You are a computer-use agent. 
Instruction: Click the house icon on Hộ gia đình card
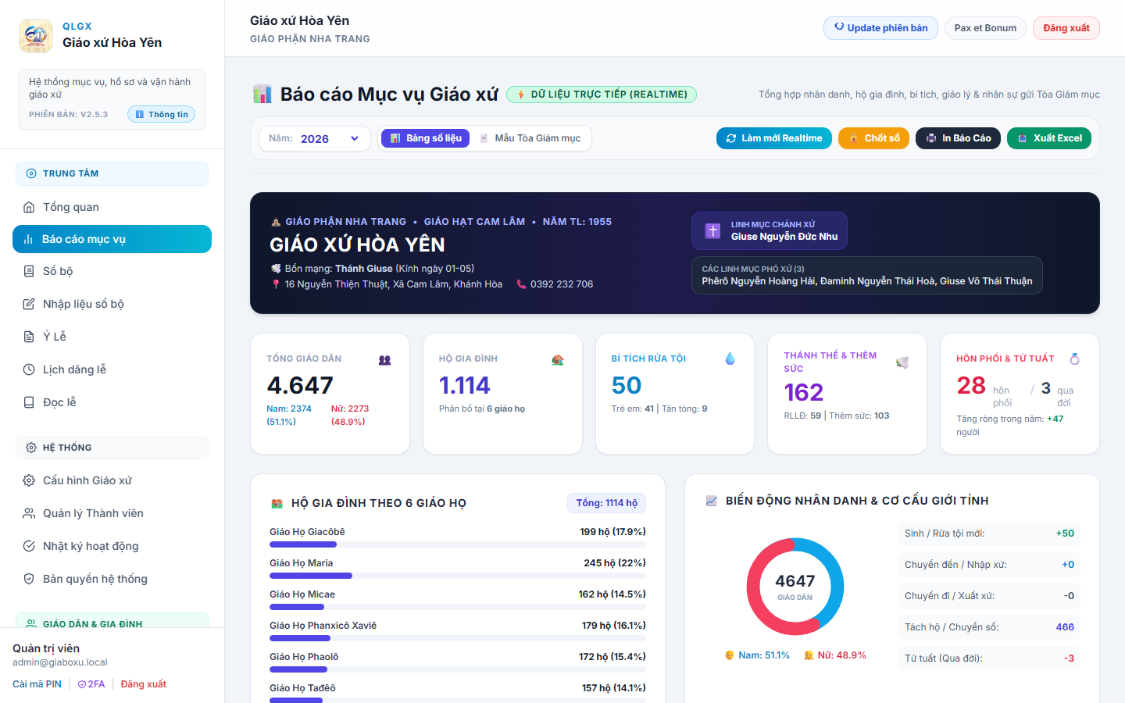[557, 359]
